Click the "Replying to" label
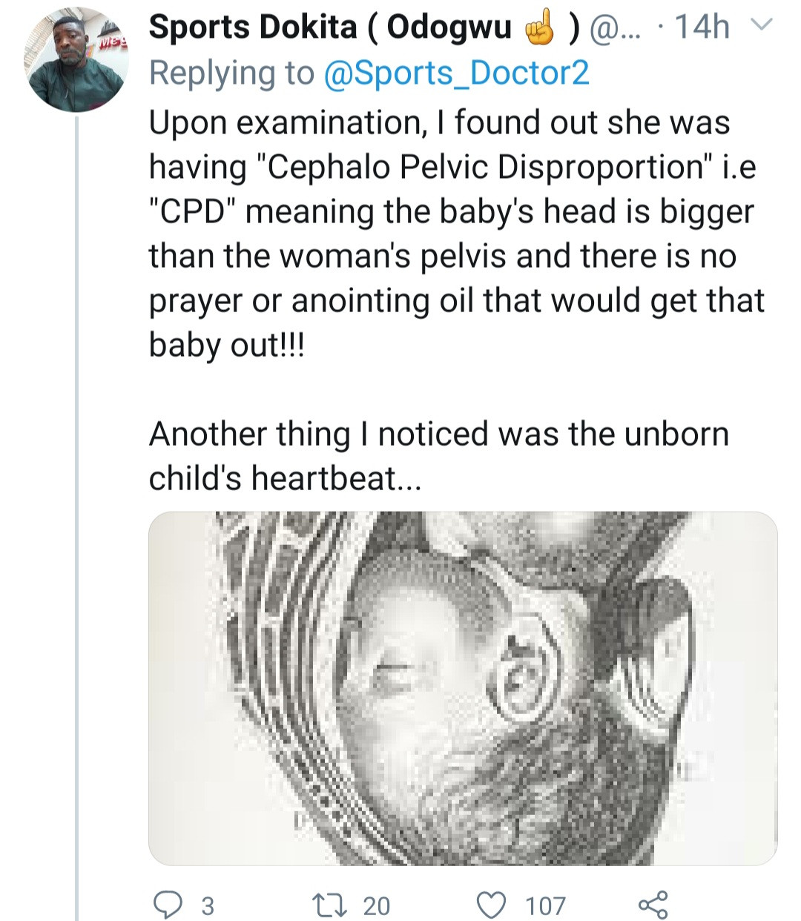The width and height of the screenshot is (801, 921). tap(231, 73)
